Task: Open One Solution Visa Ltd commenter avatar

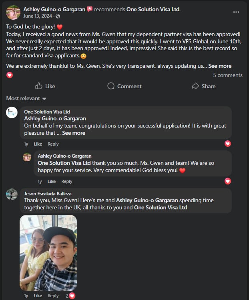Action: (x=12, y=112)
